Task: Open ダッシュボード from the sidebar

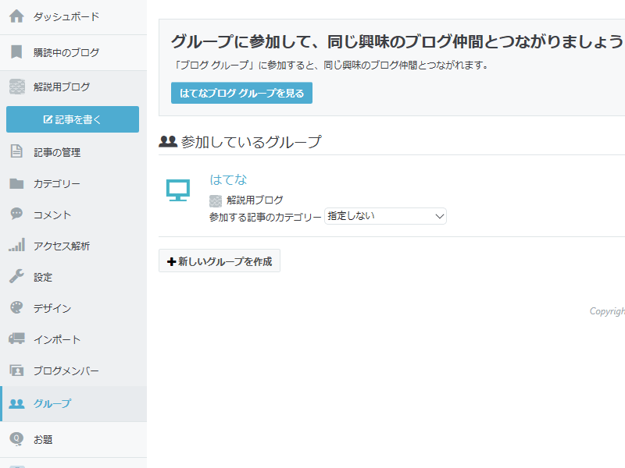Action: (73, 16)
